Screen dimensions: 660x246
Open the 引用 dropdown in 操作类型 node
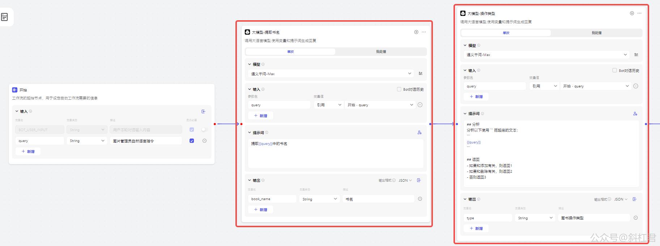544,86
